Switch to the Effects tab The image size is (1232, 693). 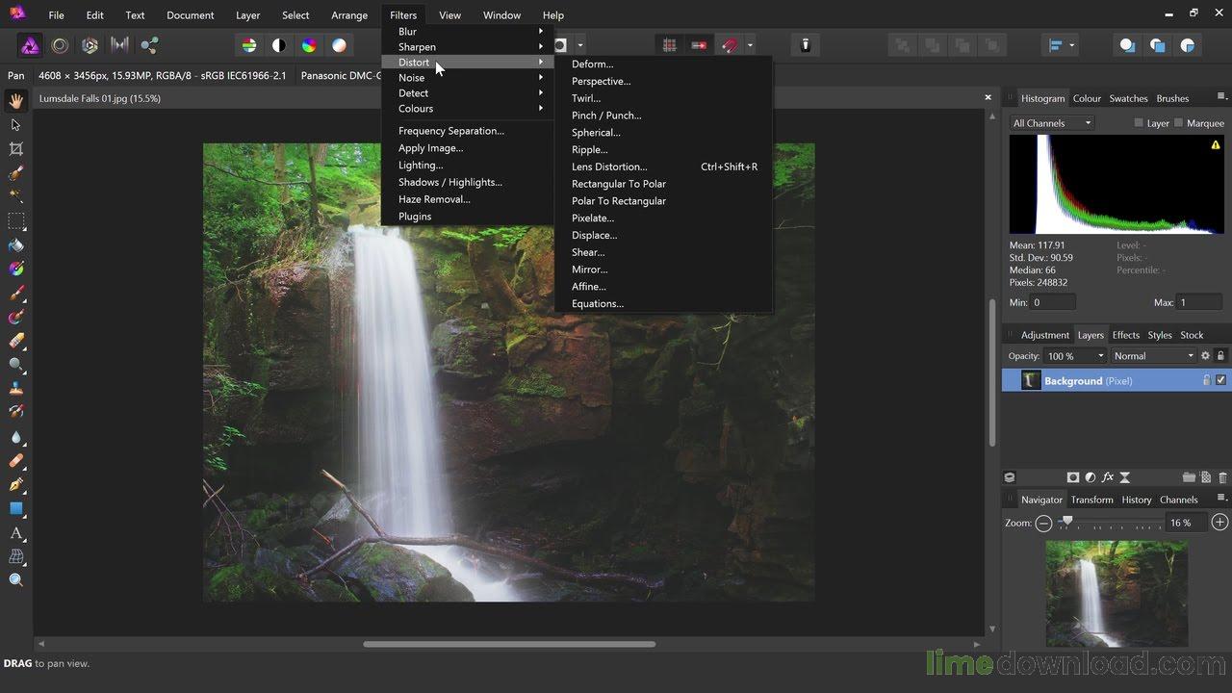click(1125, 335)
